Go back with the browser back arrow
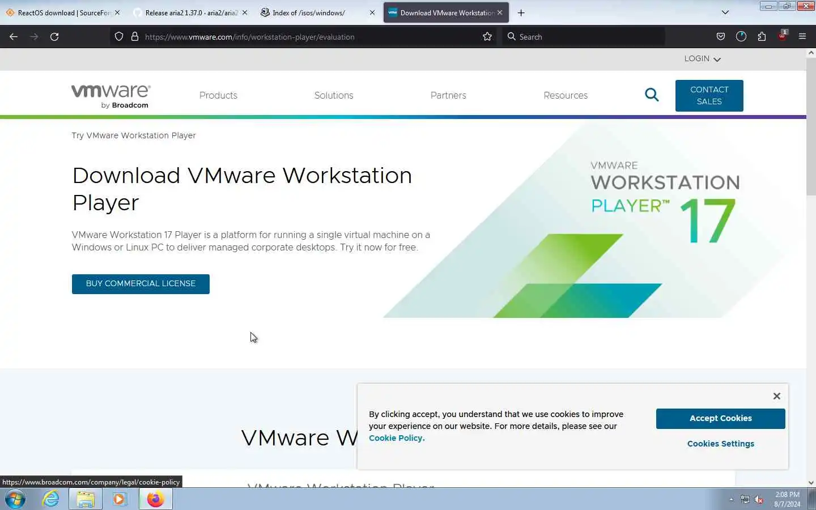The image size is (816, 510). (x=14, y=37)
